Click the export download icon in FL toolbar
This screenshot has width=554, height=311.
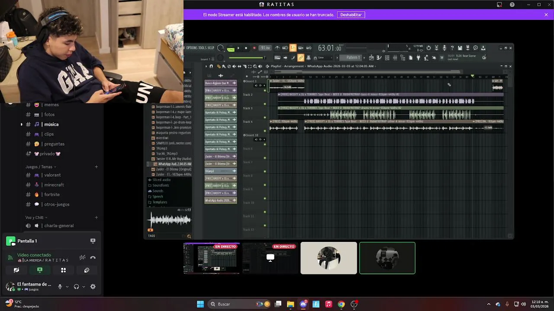tap(483, 48)
